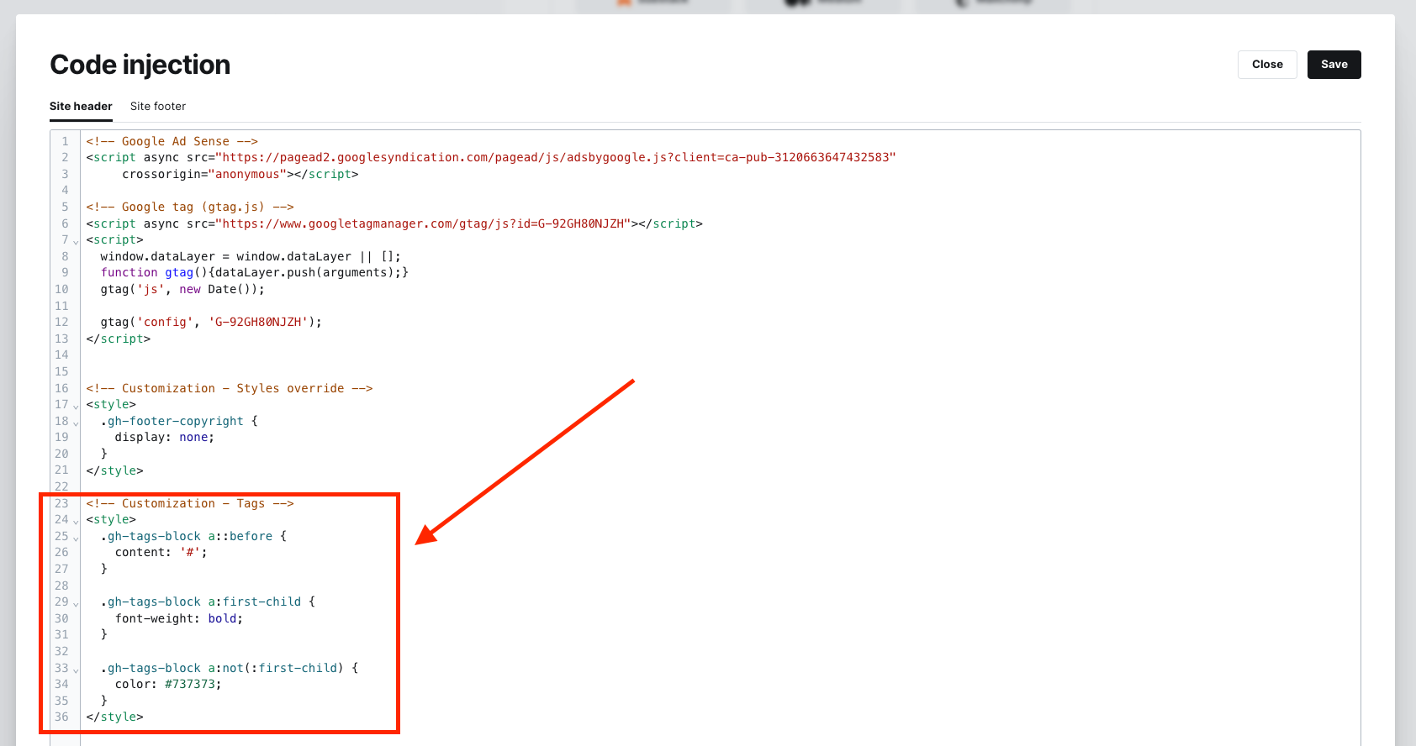Collapse the .gh-footer-copyright rule fold arrow
Screen dimensions: 1416x746
76,423
